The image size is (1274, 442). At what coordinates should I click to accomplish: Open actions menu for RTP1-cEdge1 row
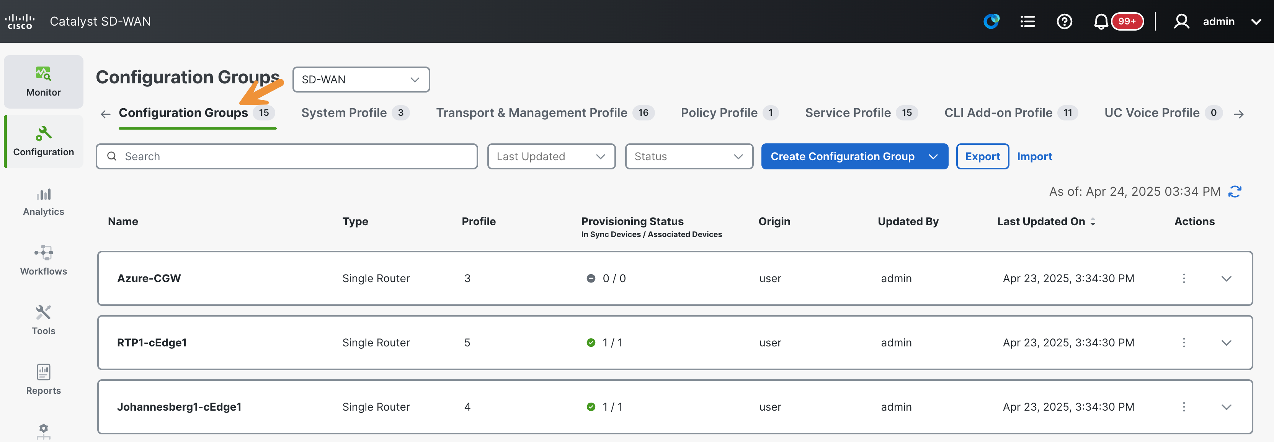point(1184,343)
